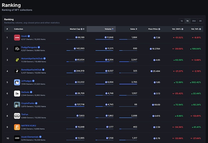Screen dimensions: 208x143
Task: Sort by Floor Price column header
Action: coord(153,29)
